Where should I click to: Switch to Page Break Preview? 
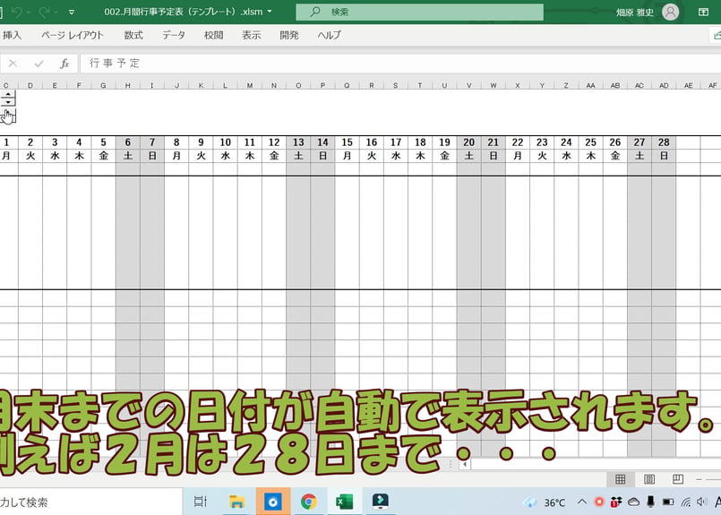678,479
